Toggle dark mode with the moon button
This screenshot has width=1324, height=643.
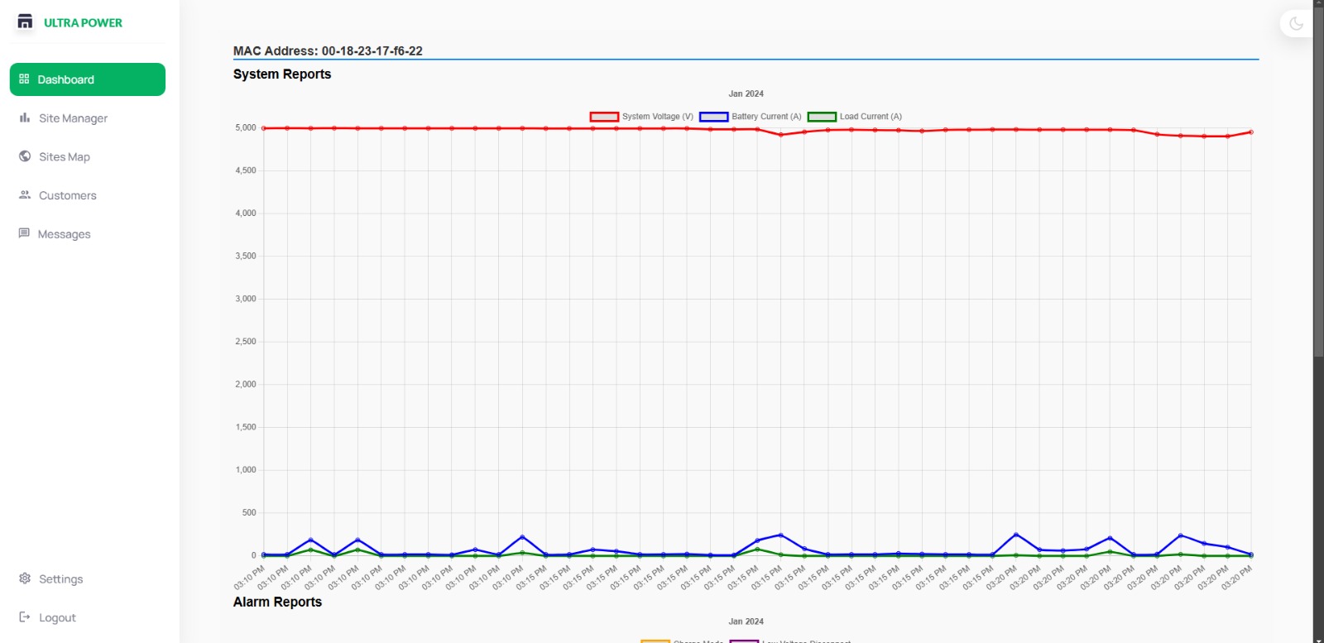tap(1296, 23)
